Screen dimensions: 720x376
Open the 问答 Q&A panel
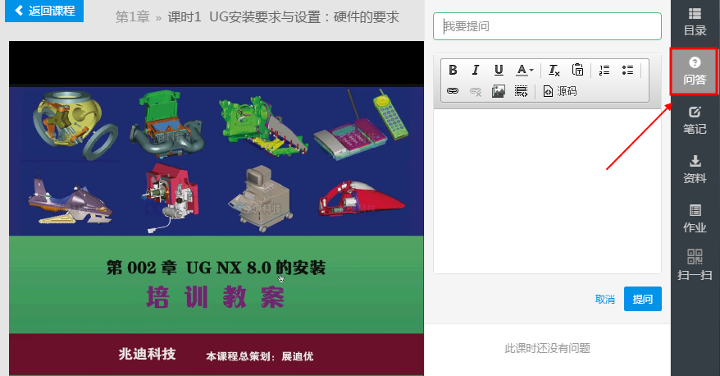695,71
